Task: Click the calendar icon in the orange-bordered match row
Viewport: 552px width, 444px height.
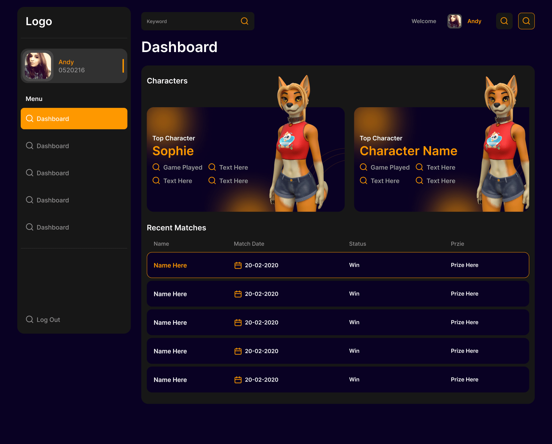Action: (238, 265)
